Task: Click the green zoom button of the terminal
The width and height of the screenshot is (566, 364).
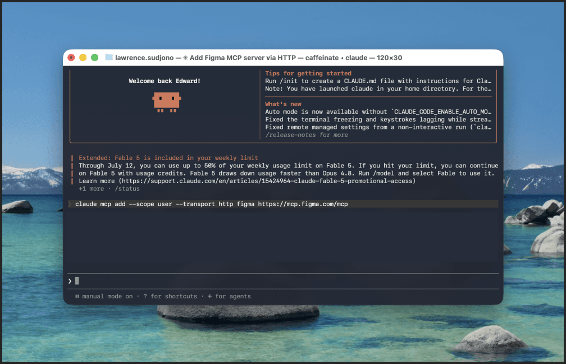Action: coord(94,57)
